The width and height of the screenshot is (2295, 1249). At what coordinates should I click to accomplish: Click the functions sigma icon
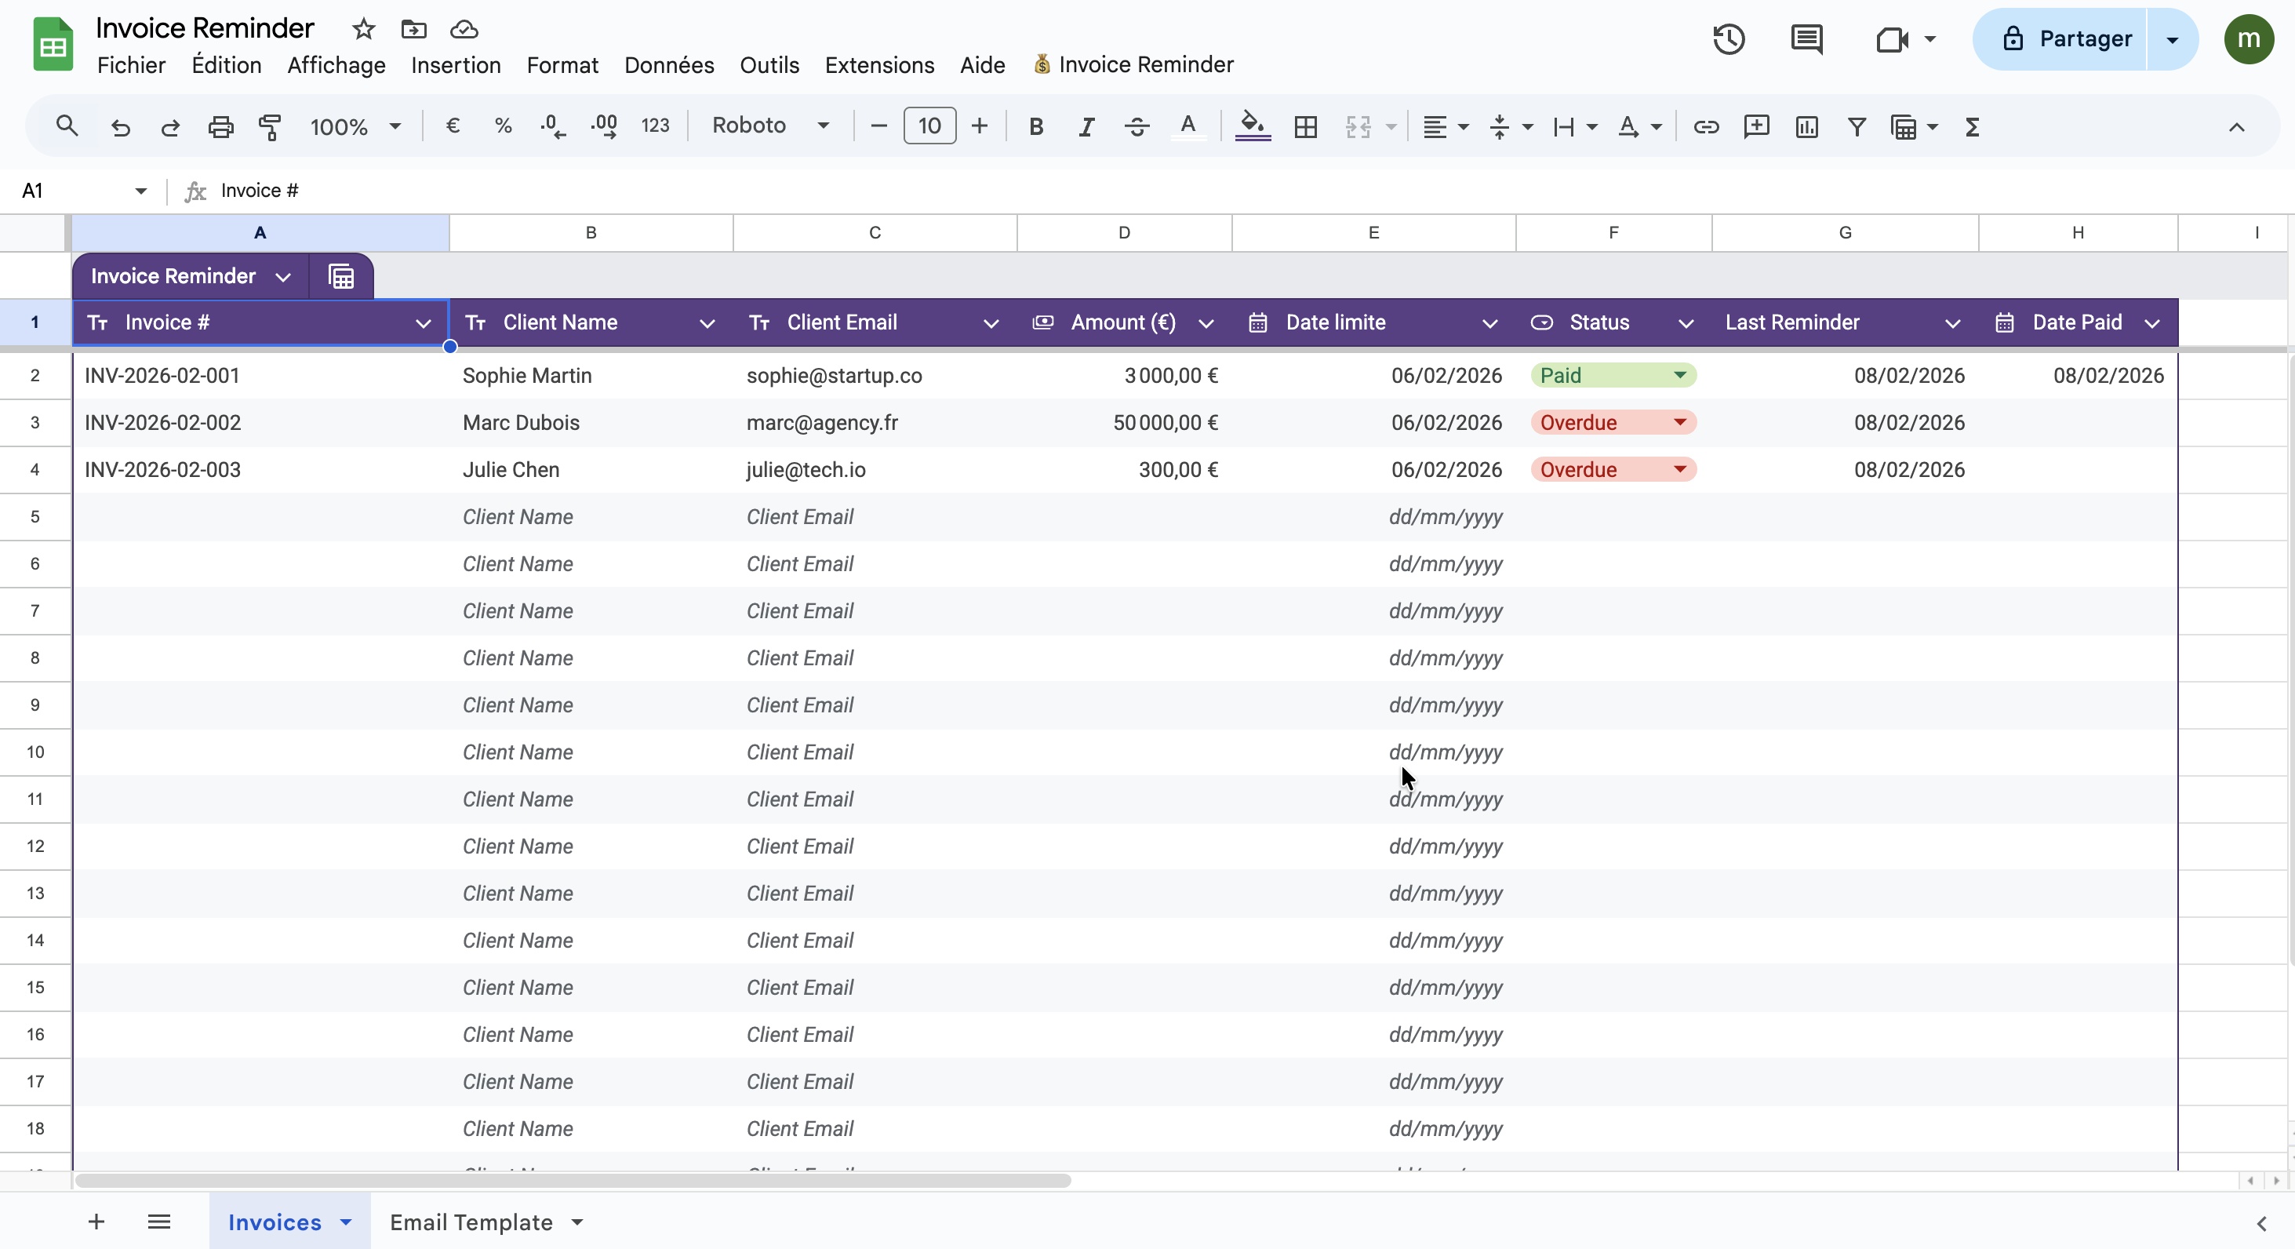click(1972, 126)
